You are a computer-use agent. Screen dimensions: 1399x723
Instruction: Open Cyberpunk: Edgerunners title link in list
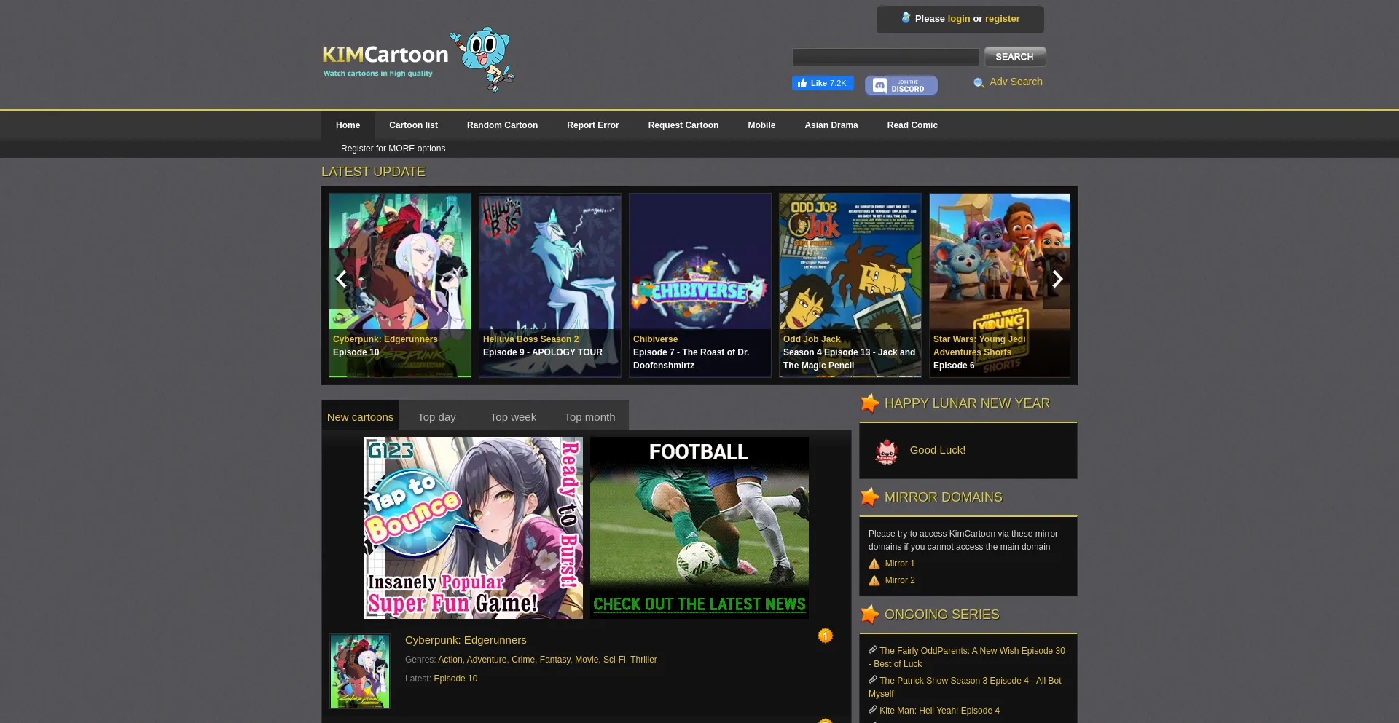coord(466,640)
